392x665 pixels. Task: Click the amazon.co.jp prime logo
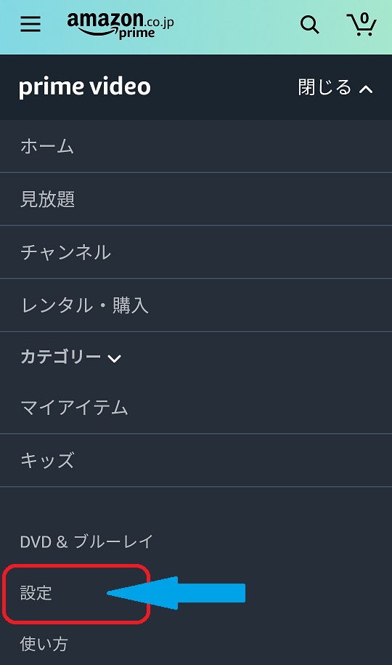click(121, 25)
